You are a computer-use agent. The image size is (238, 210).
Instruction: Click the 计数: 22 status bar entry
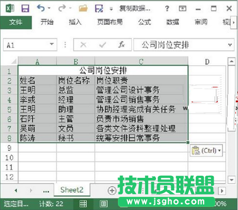[x=51, y=204]
